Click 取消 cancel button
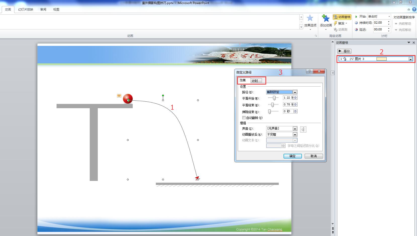The height and width of the screenshot is (236, 417). [x=314, y=156]
